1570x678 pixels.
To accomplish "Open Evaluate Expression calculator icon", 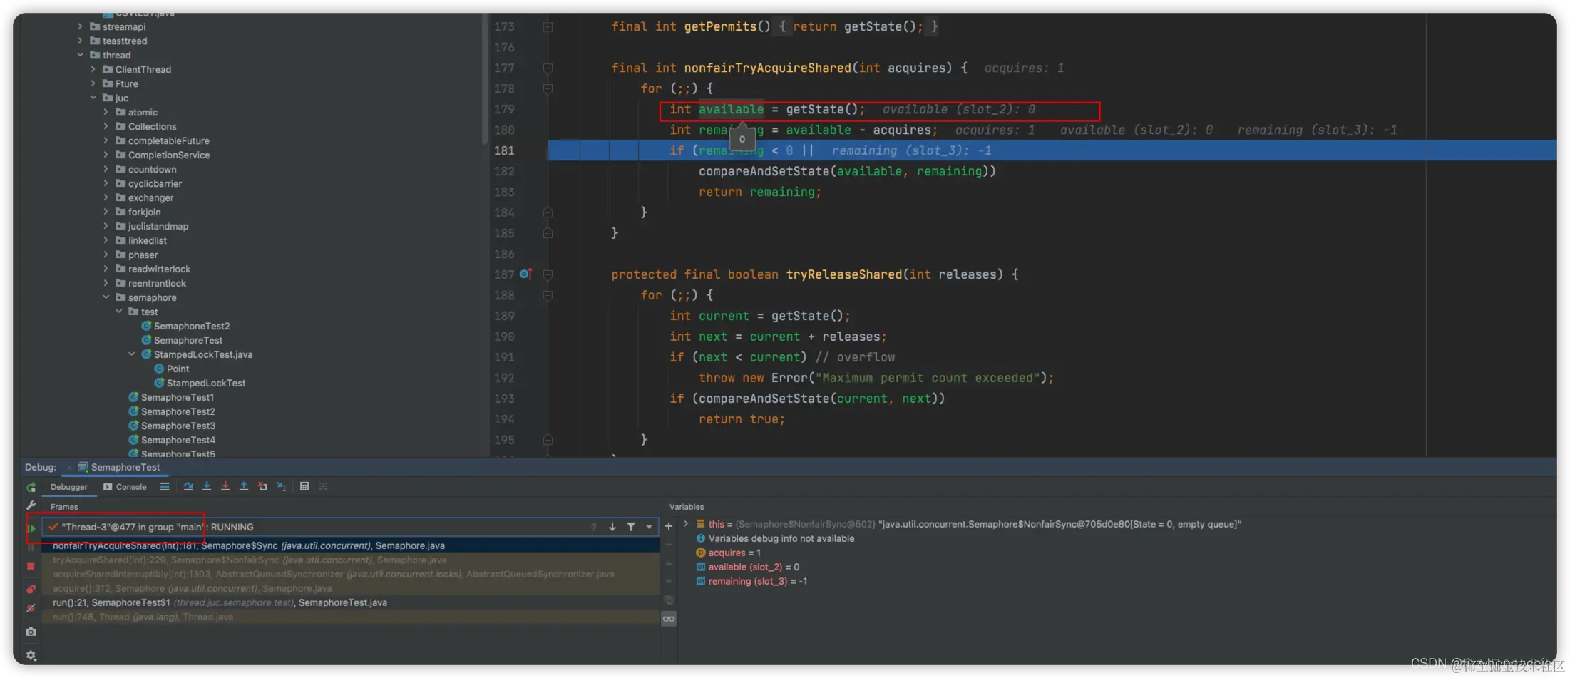I will [304, 487].
